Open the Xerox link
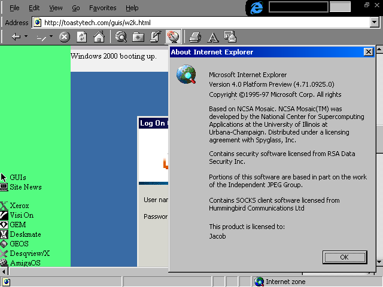383x287 pixels. coord(19,206)
